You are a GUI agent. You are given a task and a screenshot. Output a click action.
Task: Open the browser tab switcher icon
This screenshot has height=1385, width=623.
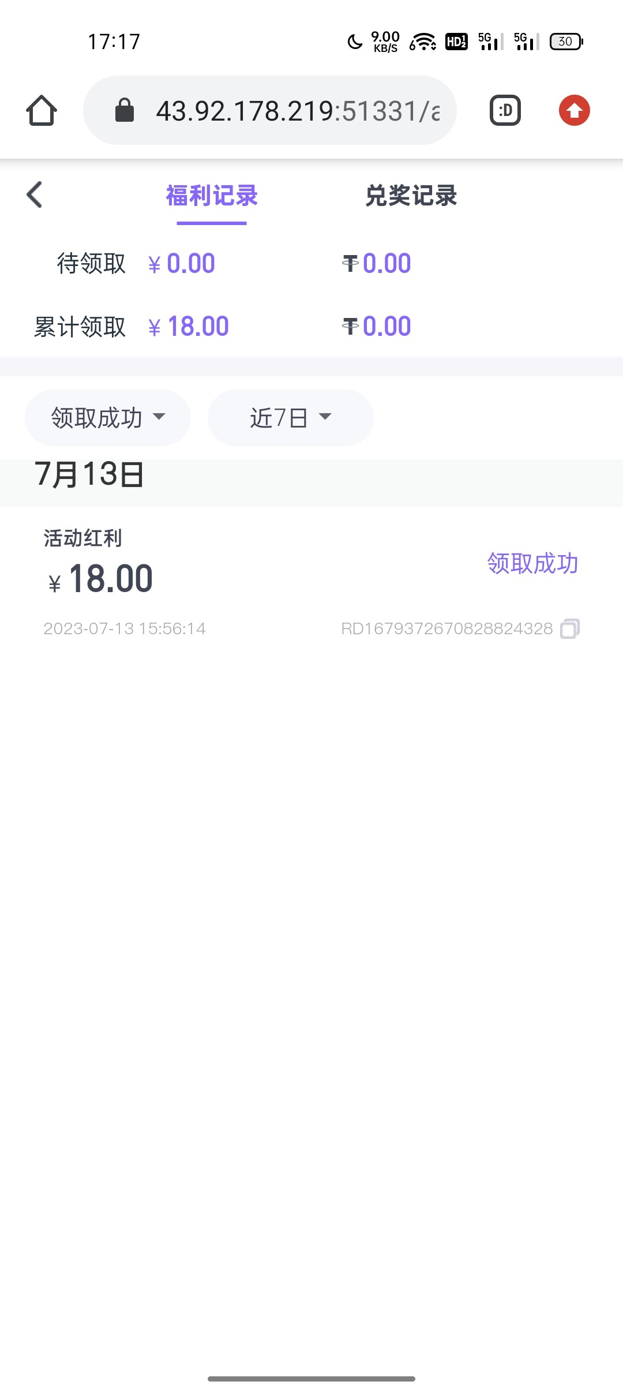click(x=505, y=110)
